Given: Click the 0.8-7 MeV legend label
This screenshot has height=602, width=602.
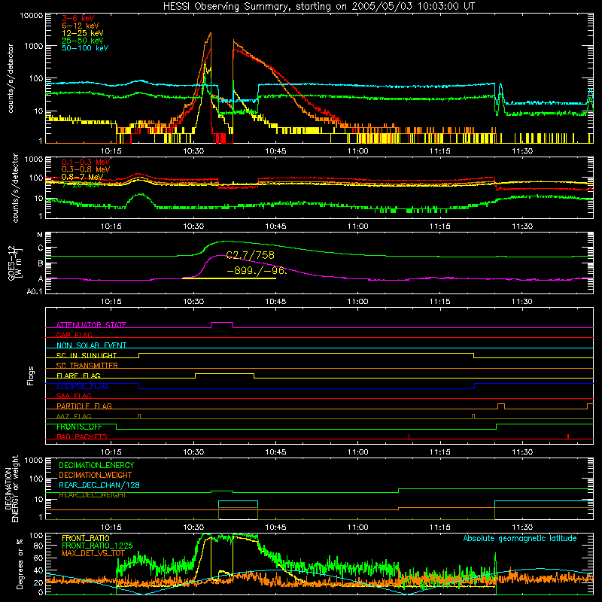Looking at the screenshot, I should click(x=83, y=177).
